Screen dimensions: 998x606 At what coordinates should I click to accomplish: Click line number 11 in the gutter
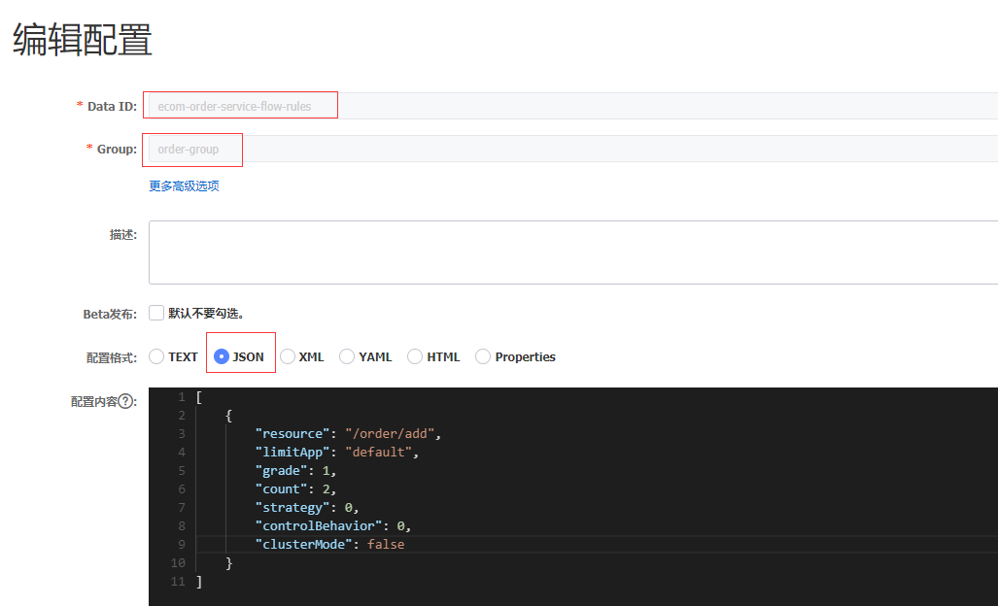click(x=177, y=581)
